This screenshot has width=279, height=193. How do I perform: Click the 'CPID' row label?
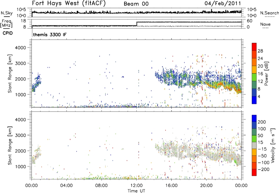tap(8, 33)
